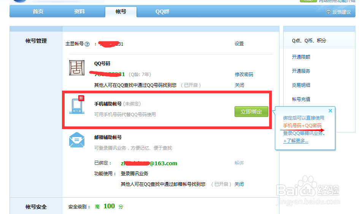Click 关闭 for email account search visibility
Viewport: 360px width, 214px height.
239,184
